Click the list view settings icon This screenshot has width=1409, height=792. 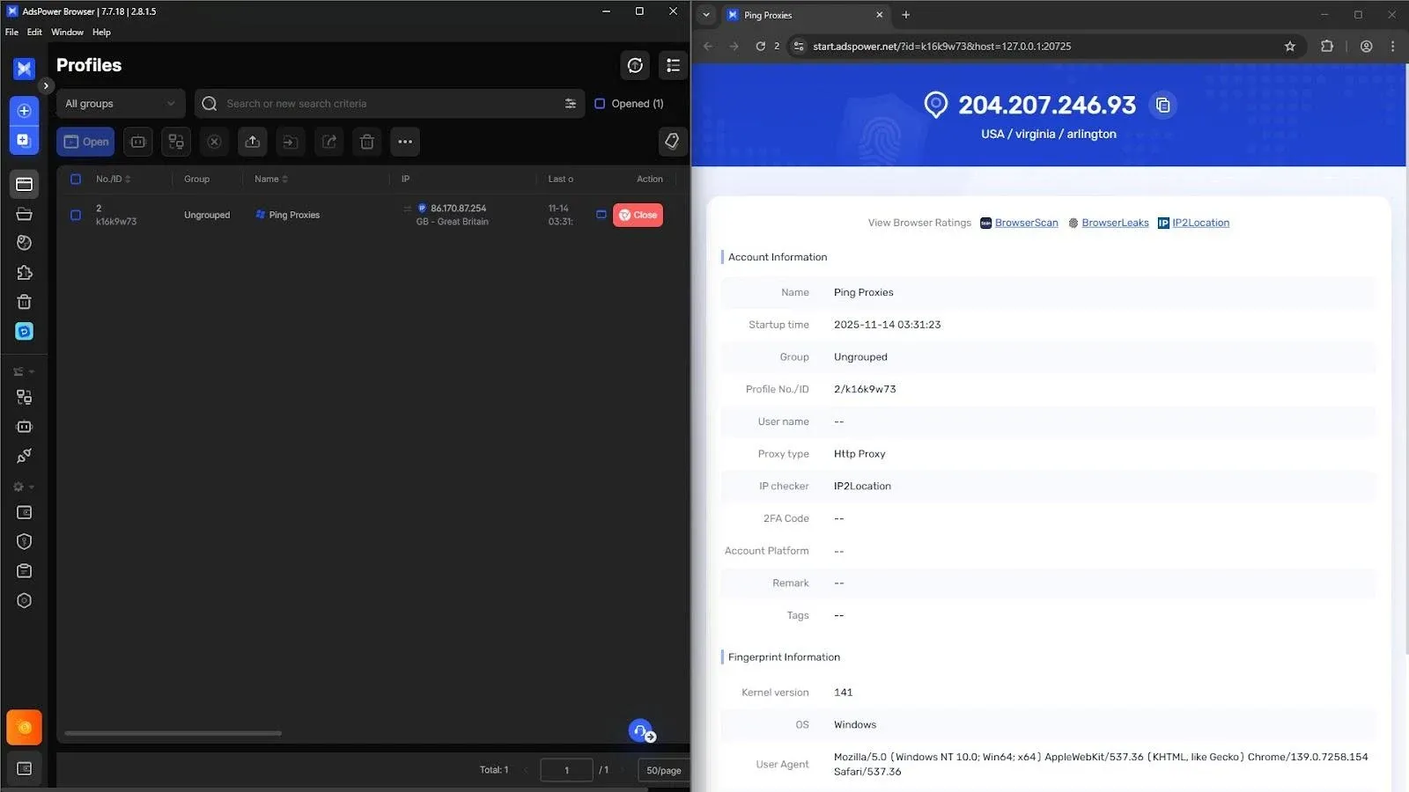pos(673,65)
